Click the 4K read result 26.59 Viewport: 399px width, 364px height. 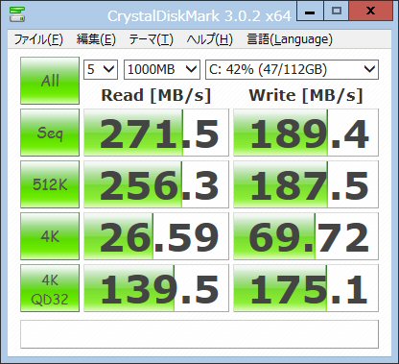coord(156,236)
